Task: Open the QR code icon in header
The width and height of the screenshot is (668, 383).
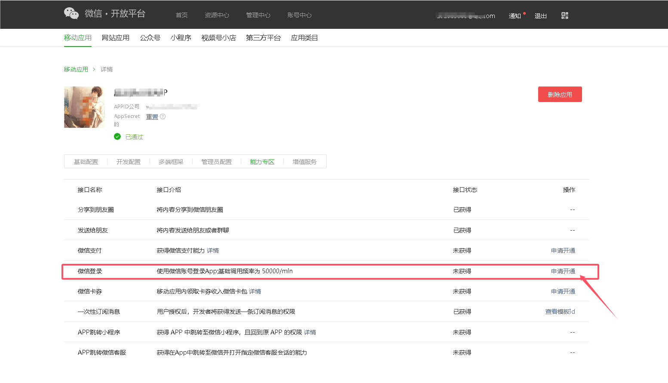Action: tap(565, 15)
